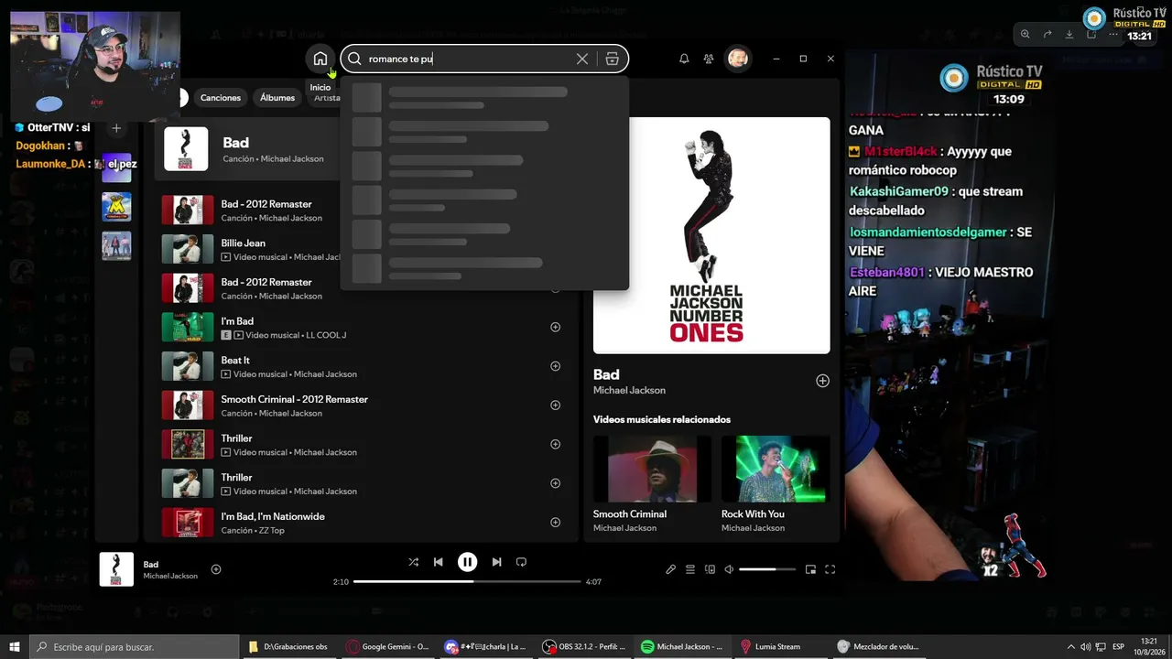Add 'Beat It' to library
The image size is (1172, 659).
tap(555, 366)
